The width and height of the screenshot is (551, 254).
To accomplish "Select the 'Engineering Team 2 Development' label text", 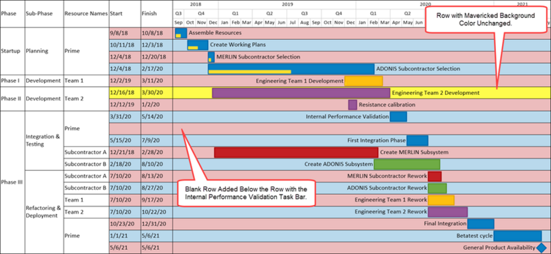I will [436, 93].
